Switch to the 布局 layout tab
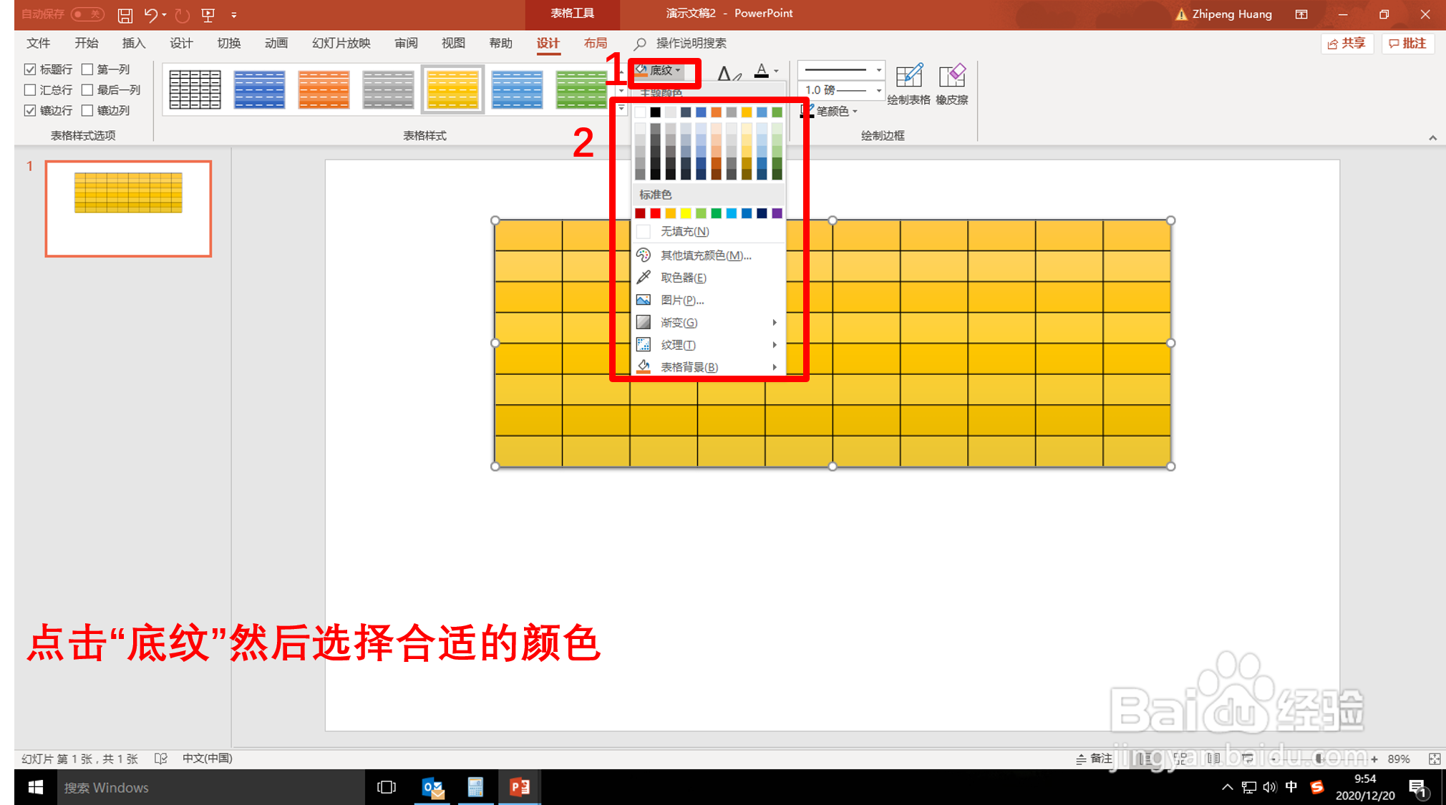This screenshot has height=805, width=1446. (x=595, y=44)
